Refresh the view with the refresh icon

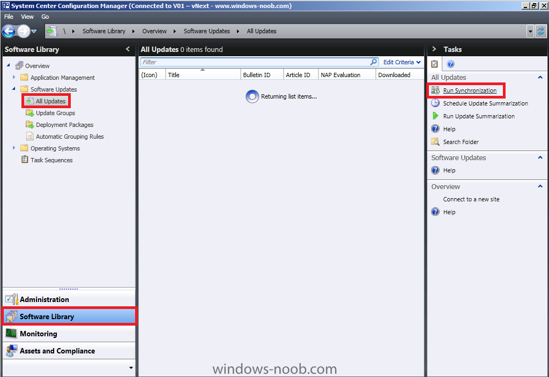click(x=541, y=31)
